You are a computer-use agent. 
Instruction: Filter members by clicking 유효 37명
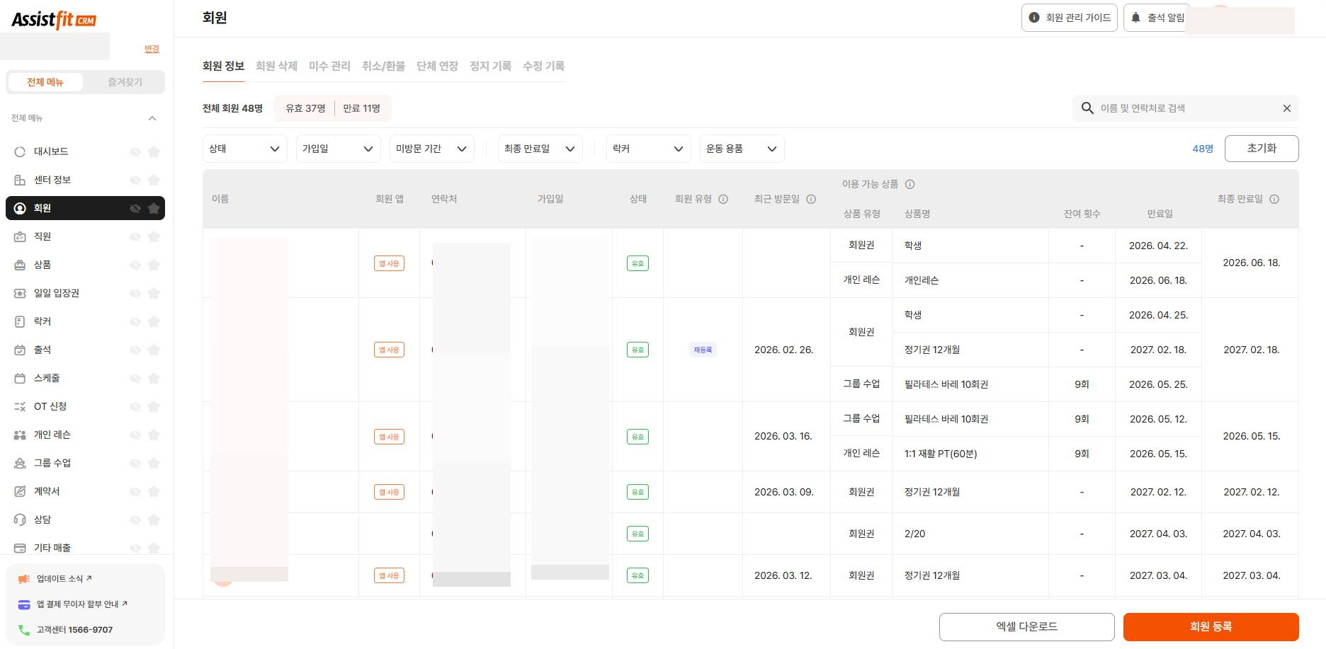click(304, 108)
